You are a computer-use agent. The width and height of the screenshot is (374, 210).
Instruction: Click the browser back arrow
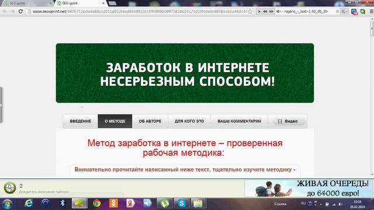tap(5, 12)
